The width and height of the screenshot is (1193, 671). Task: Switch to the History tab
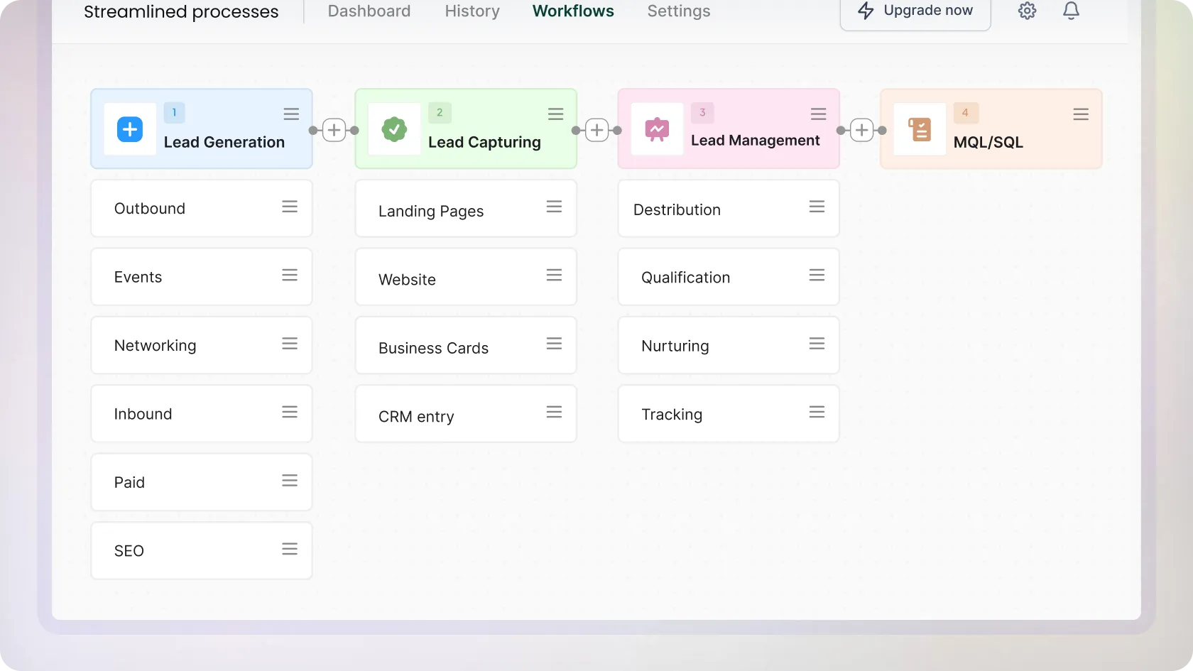pos(472,11)
